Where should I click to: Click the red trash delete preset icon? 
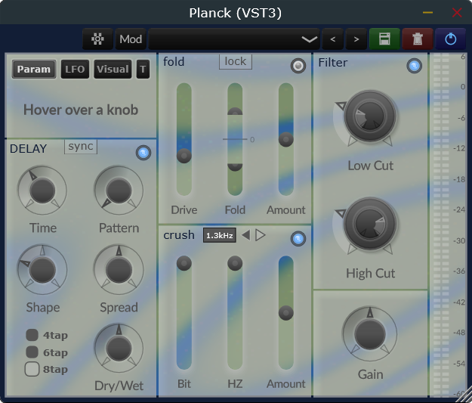click(418, 39)
